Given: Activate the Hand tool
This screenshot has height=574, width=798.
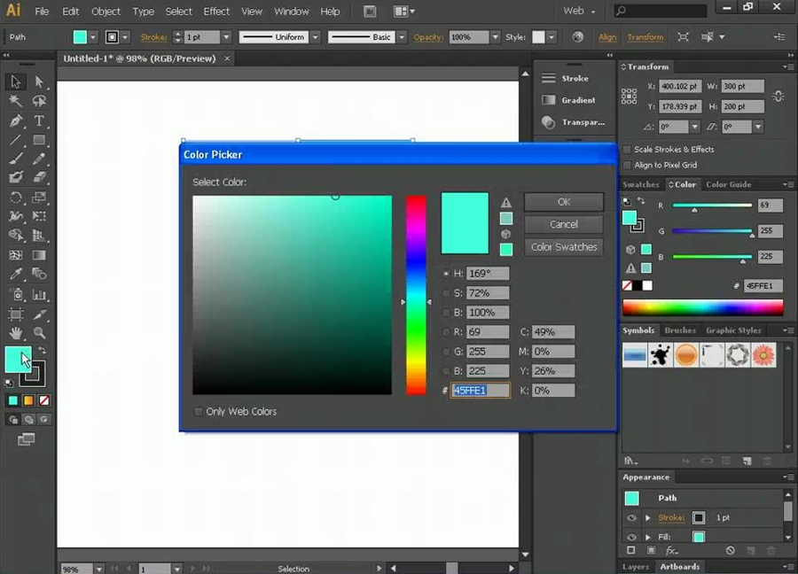Looking at the screenshot, I should (x=16, y=333).
